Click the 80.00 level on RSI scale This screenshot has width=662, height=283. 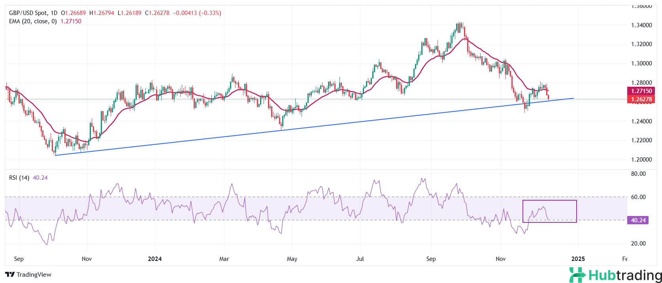tap(638, 174)
